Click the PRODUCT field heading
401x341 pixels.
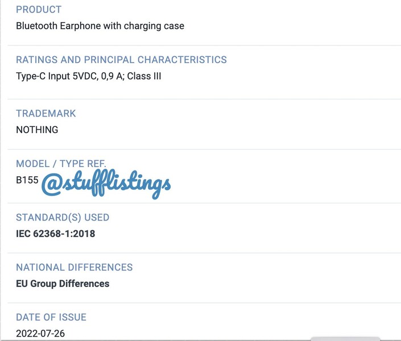39,10
